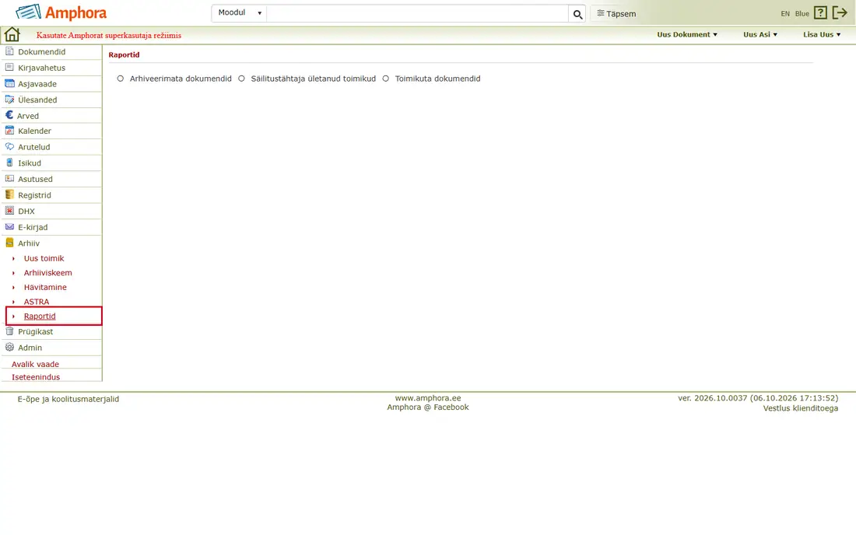Select Säilitustähtaja ületanud toimikud radio option
Image resolution: width=856 pixels, height=535 pixels.
pyautogui.click(x=241, y=79)
